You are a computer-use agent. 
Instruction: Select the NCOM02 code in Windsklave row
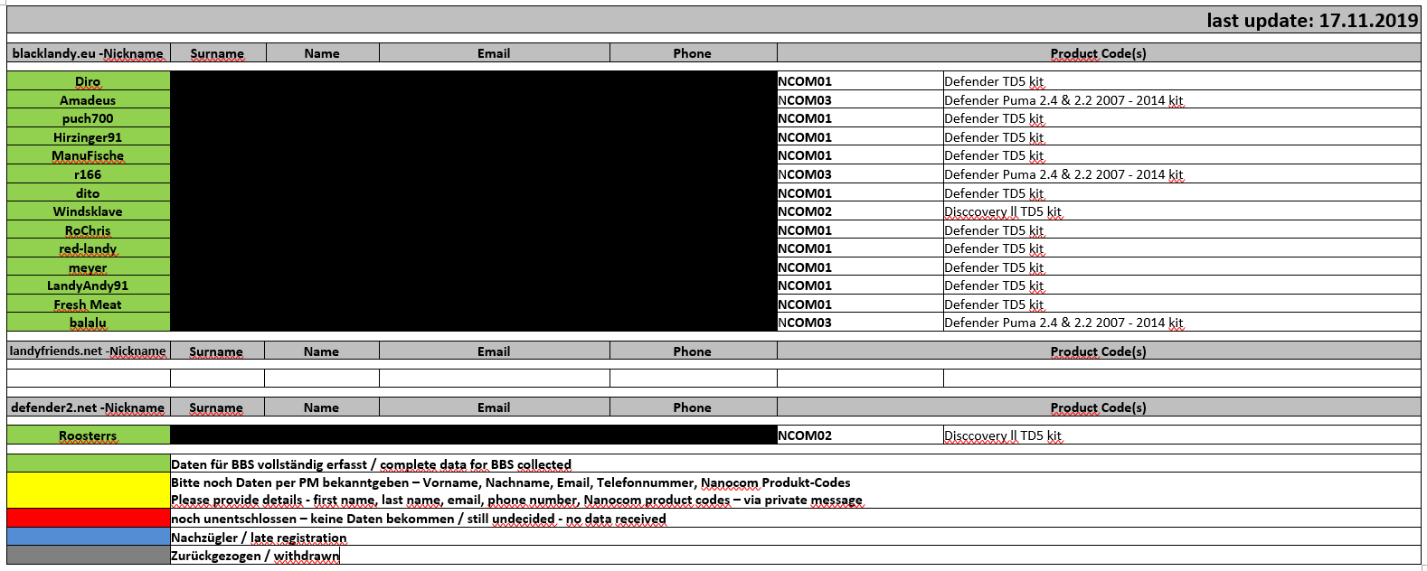(805, 211)
